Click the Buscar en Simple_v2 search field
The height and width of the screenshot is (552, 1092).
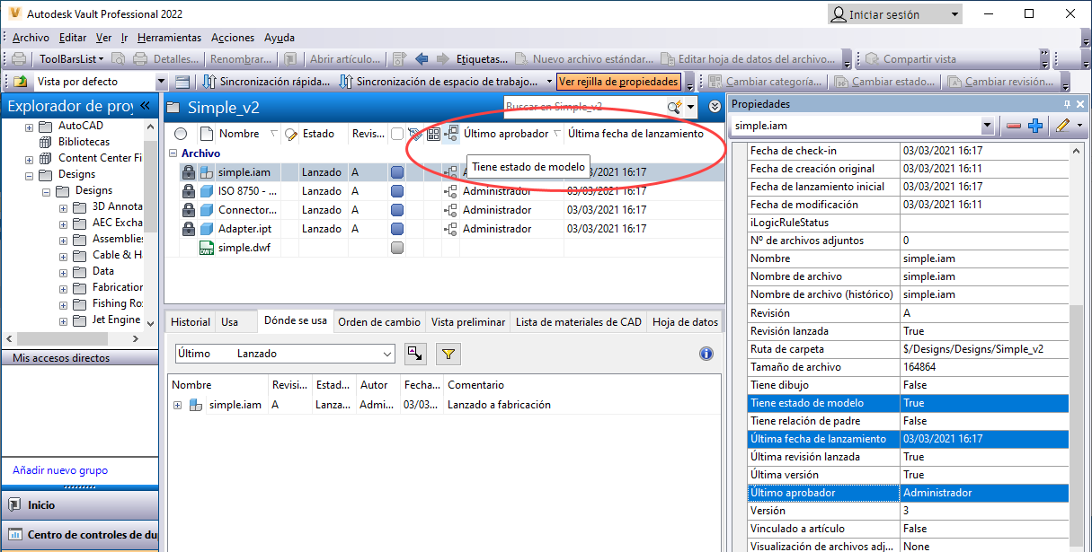click(x=583, y=107)
